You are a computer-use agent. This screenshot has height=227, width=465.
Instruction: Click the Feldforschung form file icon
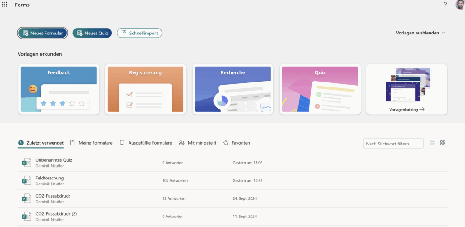pyautogui.click(x=27, y=180)
